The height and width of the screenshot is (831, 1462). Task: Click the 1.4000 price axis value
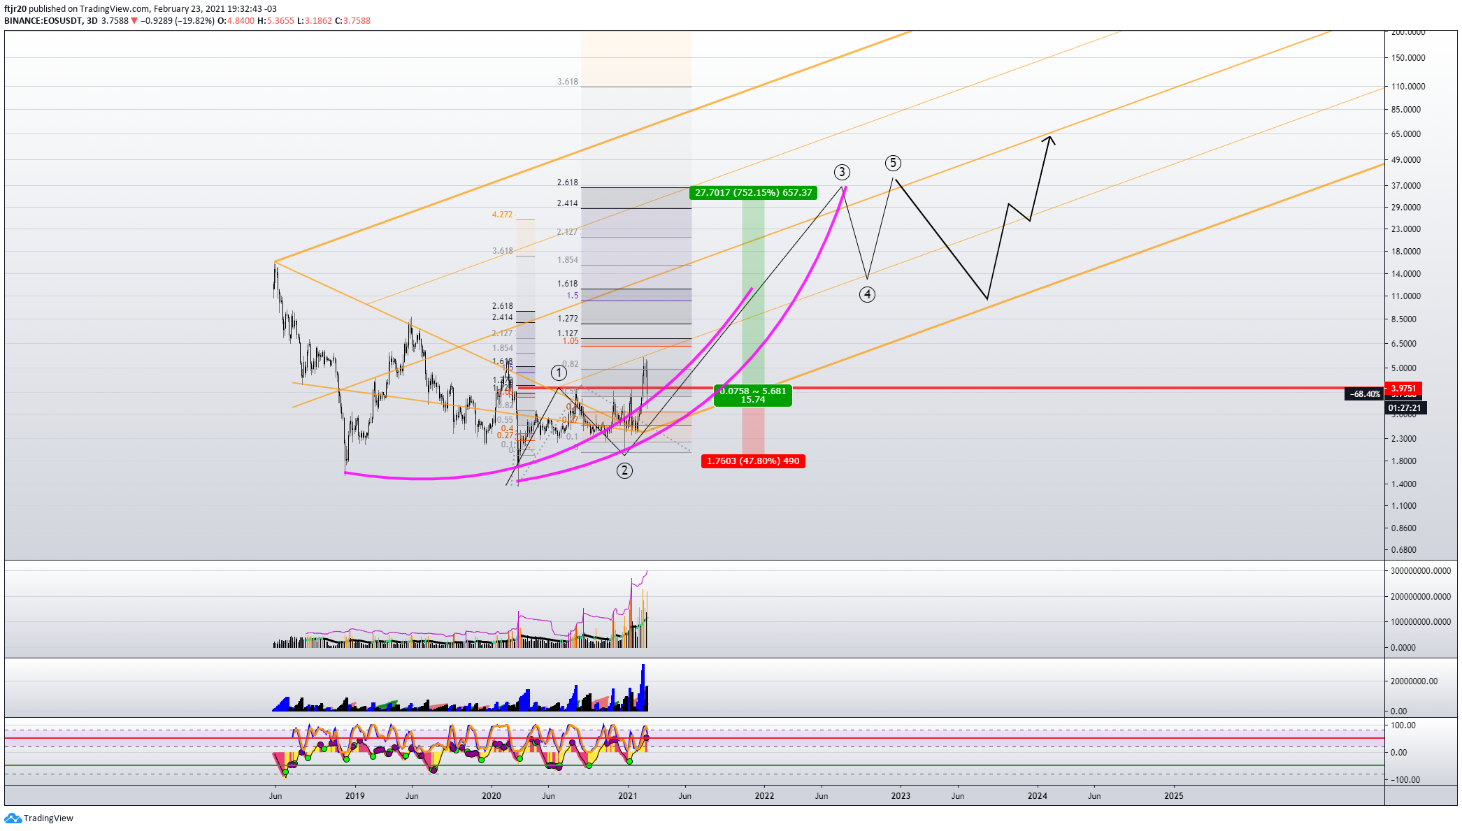click(1404, 484)
